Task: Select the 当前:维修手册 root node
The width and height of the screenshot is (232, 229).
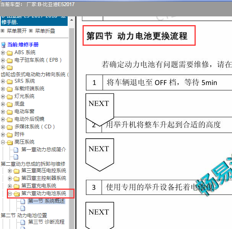Action: pyautogui.click(x=23, y=45)
